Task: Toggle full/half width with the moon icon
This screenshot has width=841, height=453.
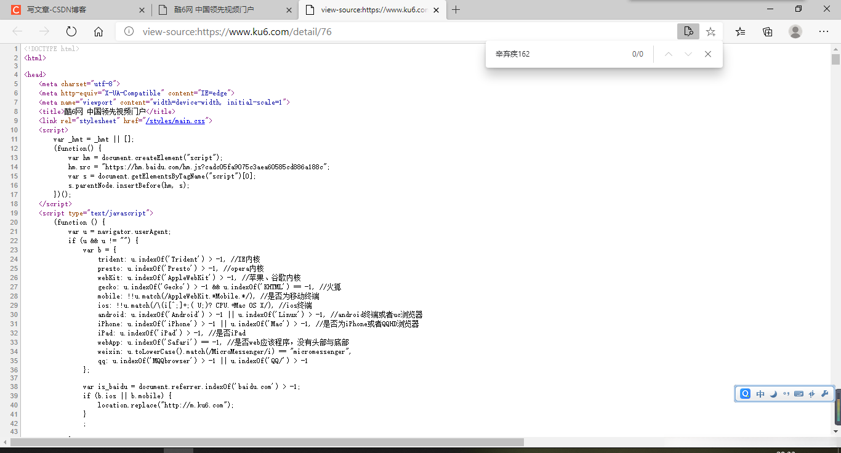Action: [x=774, y=393]
